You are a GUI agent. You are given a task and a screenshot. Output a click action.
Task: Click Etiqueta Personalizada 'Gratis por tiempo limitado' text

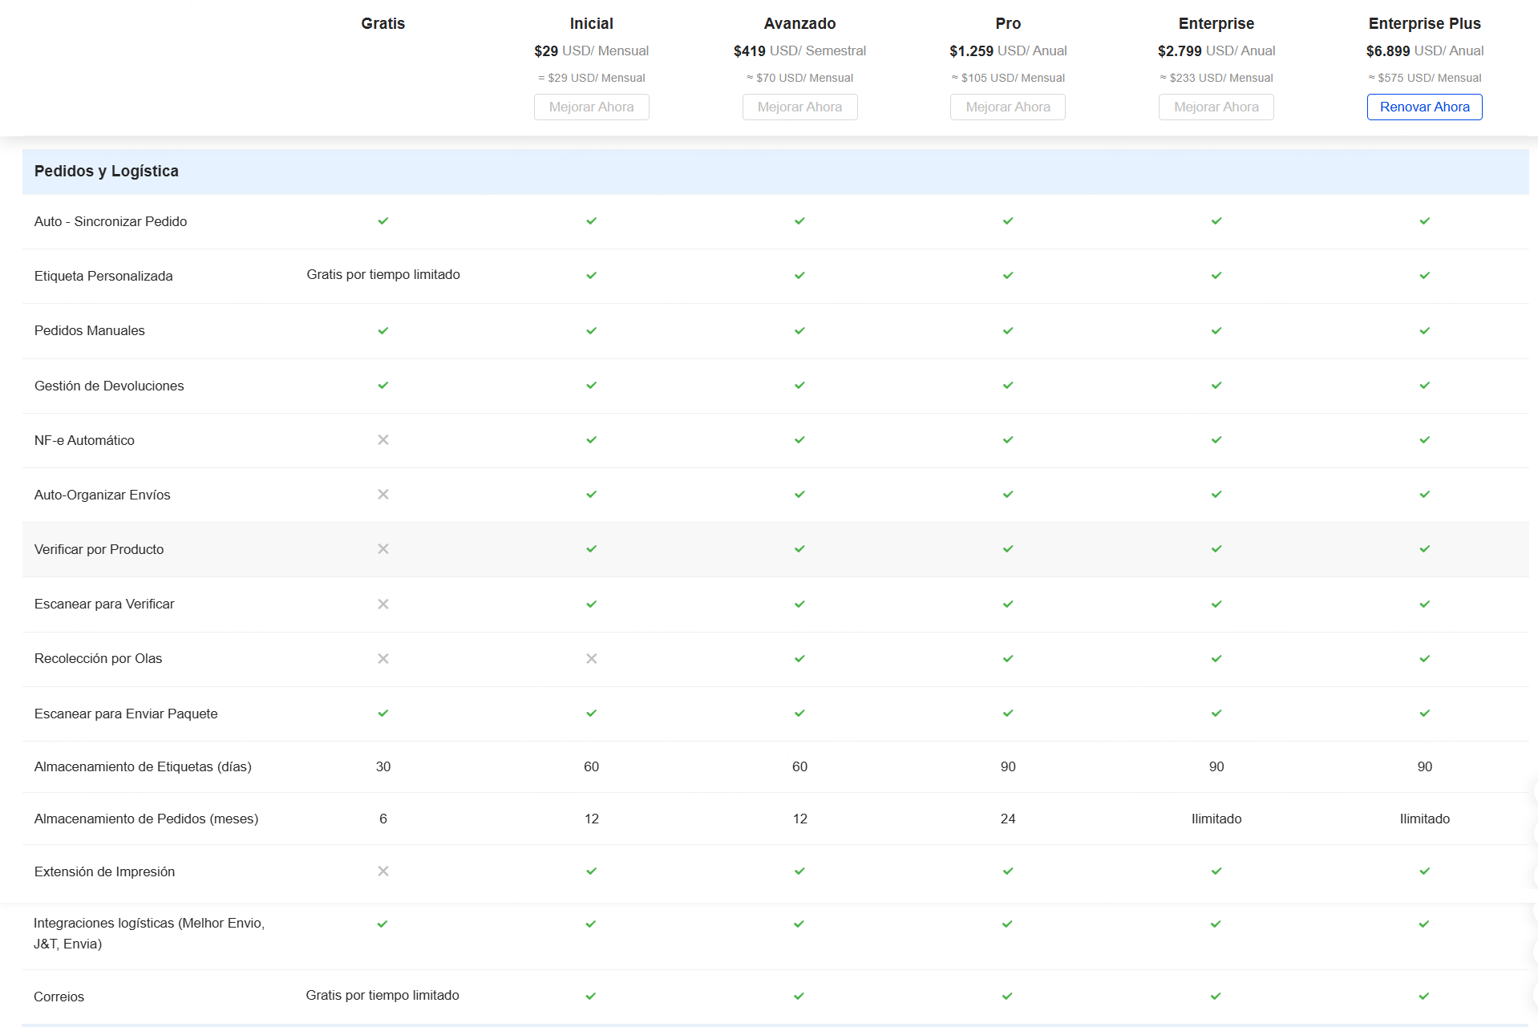pyautogui.click(x=383, y=274)
